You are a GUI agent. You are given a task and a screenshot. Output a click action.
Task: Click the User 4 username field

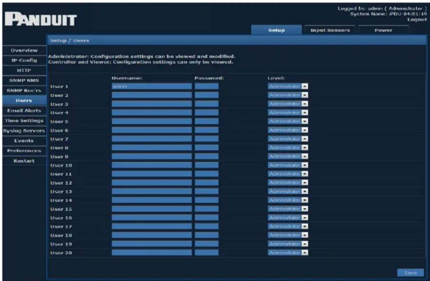click(152, 112)
